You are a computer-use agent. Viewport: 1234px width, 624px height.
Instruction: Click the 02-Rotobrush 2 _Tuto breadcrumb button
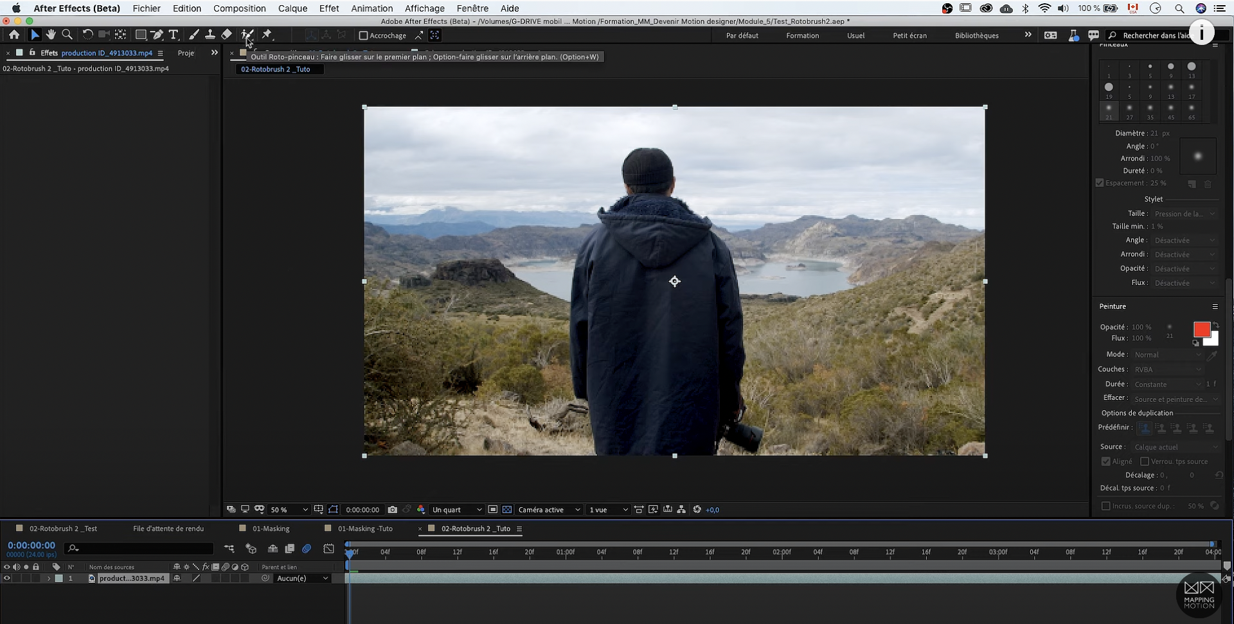(x=280, y=69)
